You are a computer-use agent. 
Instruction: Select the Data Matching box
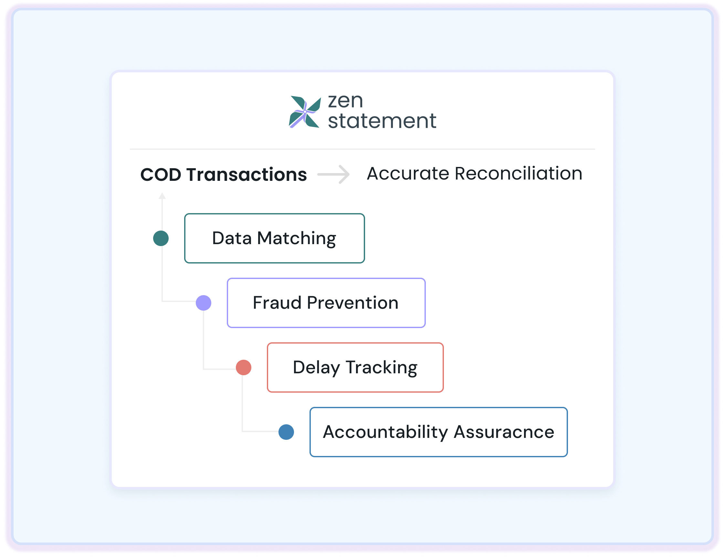(x=275, y=238)
